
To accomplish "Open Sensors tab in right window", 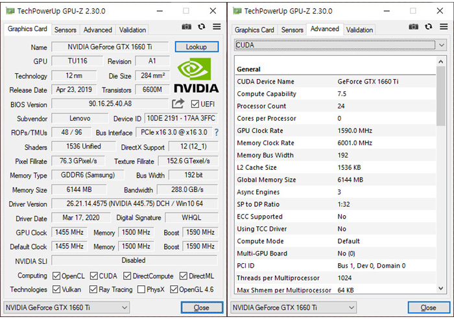I will point(292,30).
